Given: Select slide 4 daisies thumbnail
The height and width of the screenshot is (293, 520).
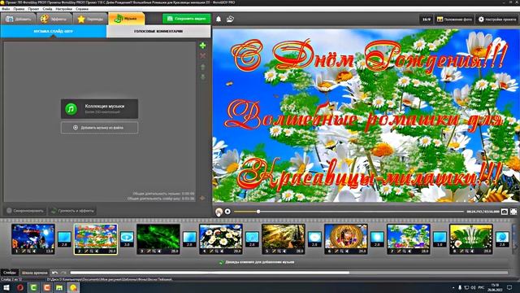Looking at the screenshot, I should [221, 239].
